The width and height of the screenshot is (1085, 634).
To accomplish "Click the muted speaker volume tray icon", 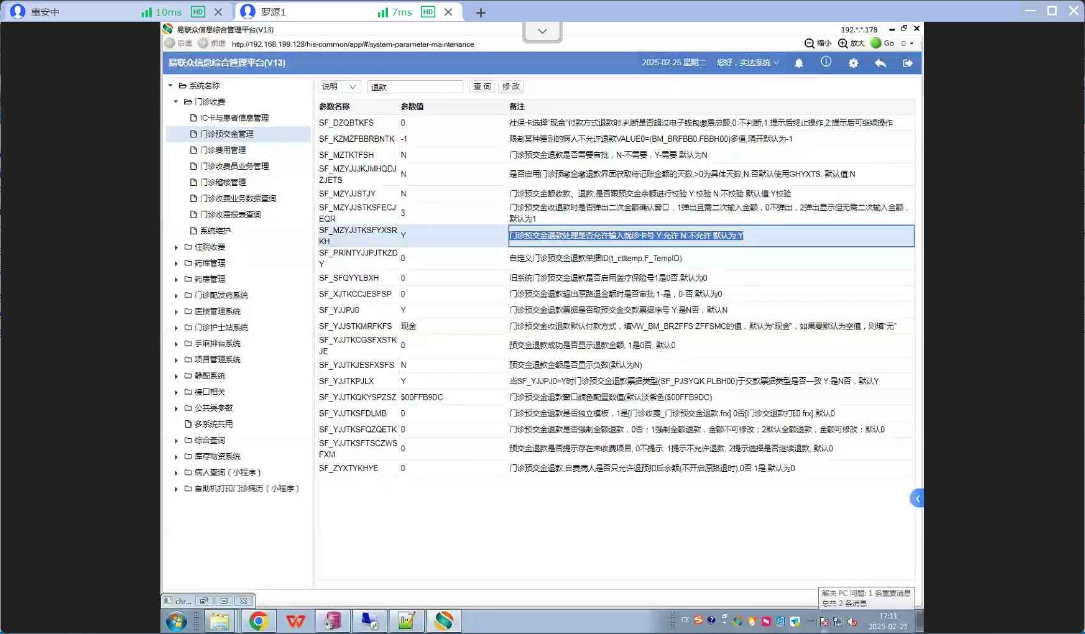I will [x=852, y=622].
